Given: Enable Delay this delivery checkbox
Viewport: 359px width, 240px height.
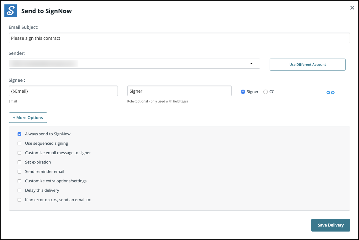Looking at the screenshot, I should [19, 190].
